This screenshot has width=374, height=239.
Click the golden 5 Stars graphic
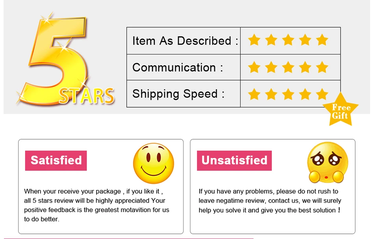(x=66, y=60)
